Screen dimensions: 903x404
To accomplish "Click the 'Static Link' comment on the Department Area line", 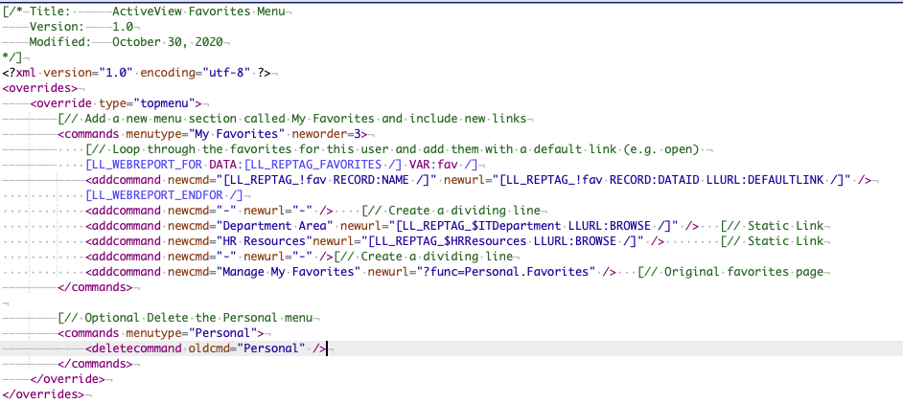I will pyautogui.click(x=774, y=226).
